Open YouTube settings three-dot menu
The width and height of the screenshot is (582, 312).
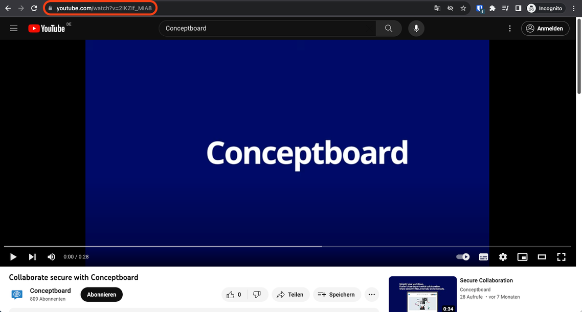coord(510,29)
